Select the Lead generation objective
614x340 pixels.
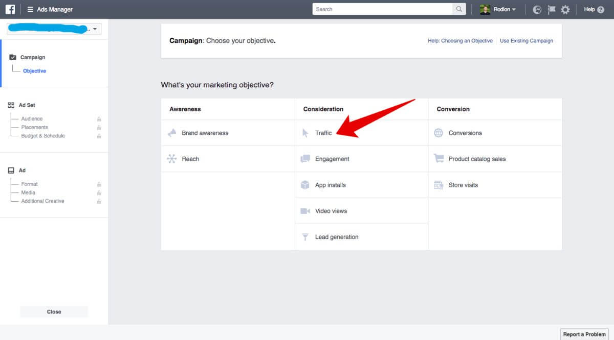(x=337, y=237)
